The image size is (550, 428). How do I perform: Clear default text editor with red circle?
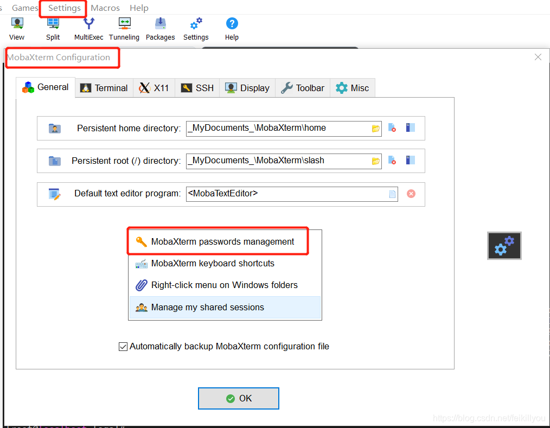coord(411,194)
